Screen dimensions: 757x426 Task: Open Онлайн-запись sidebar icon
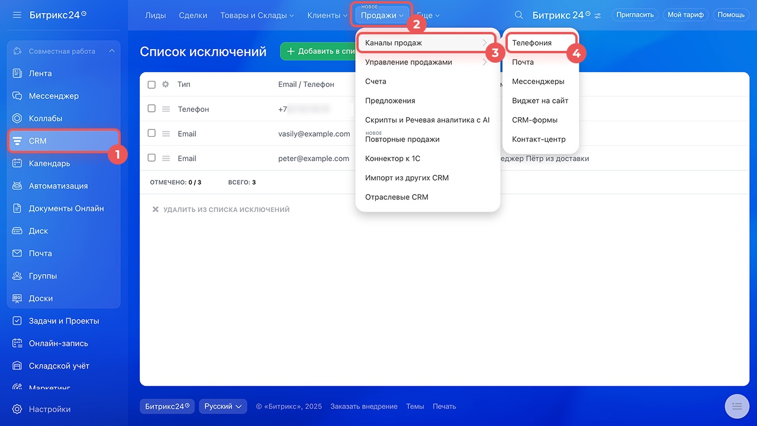pyautogui.click(x=17, y=343)
